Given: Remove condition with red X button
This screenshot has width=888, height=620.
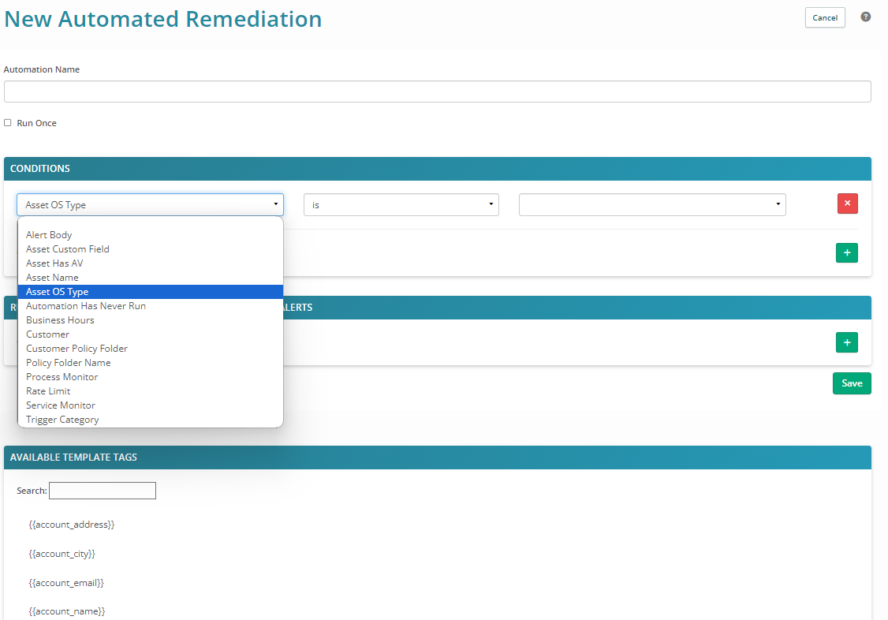Looking at the screenshot, I should coord(847,204).
